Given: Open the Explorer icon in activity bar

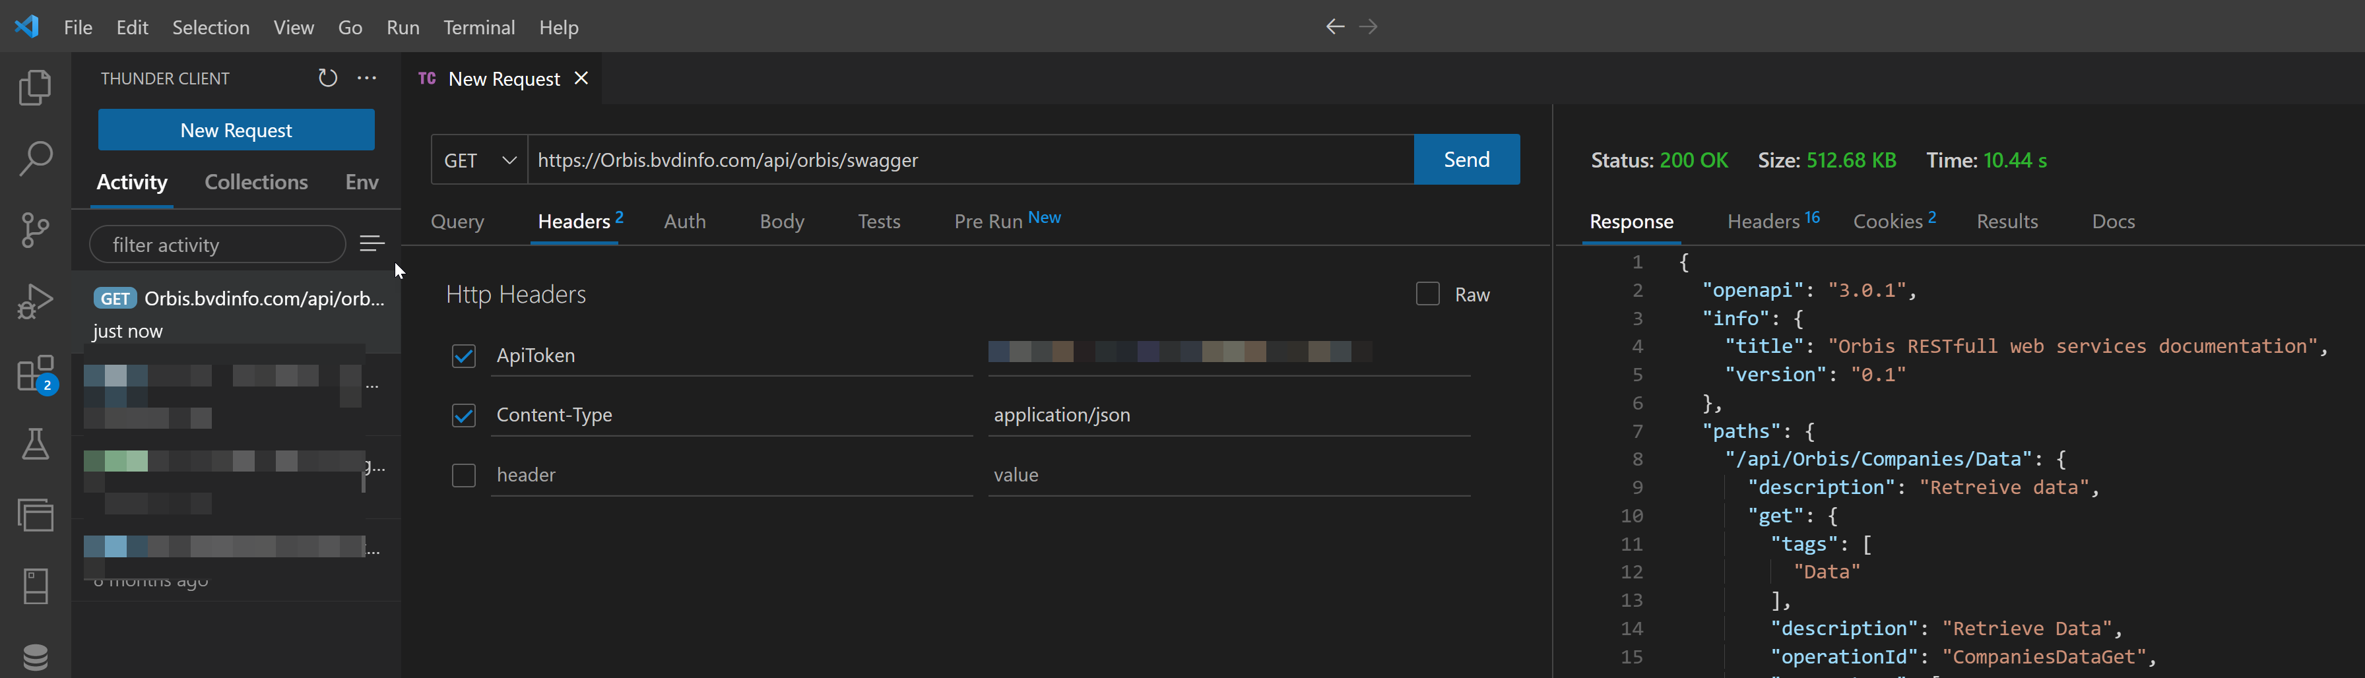Looking at the screenshot, I should [x=35, y=87].
